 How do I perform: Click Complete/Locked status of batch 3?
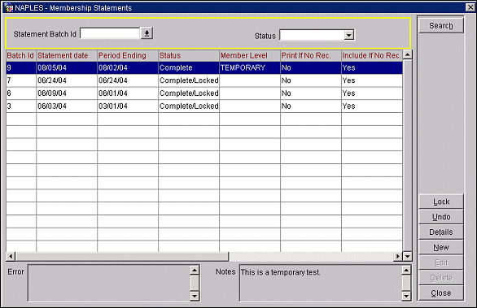point(189,106)
